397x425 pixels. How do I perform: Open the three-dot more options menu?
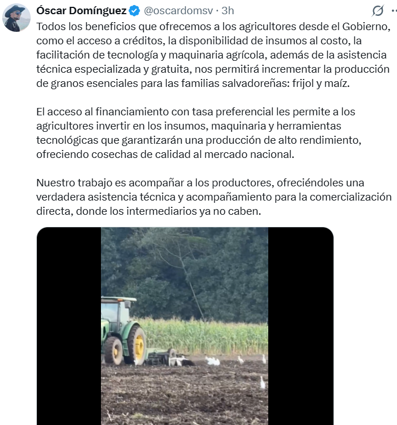click(x=394, y=11)
